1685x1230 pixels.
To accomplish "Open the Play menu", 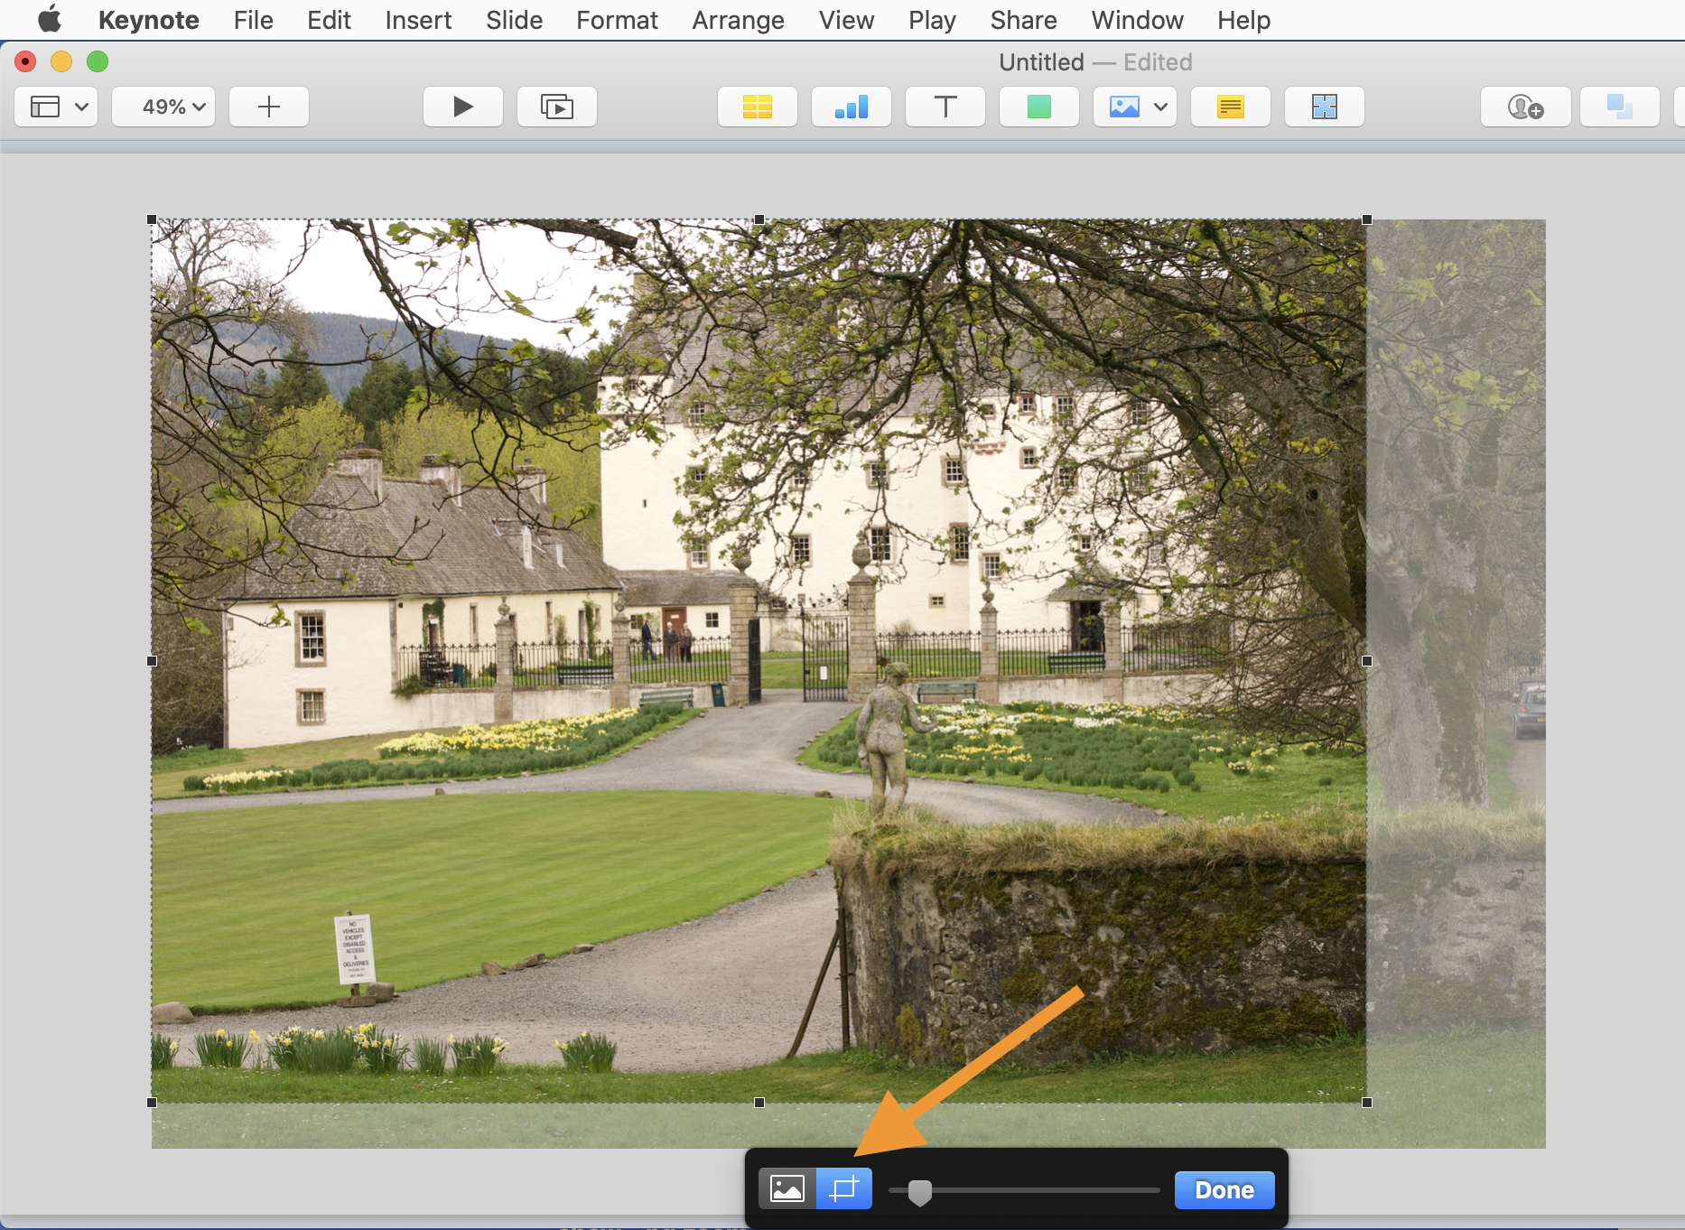I will [932, 20].
